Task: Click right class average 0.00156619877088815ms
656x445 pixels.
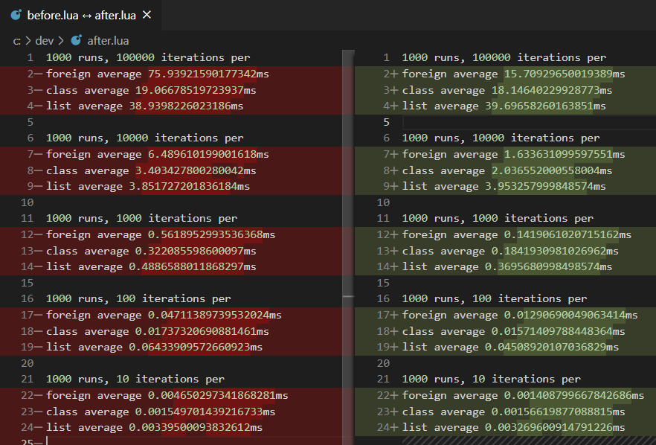Action: tap(513, 412)
